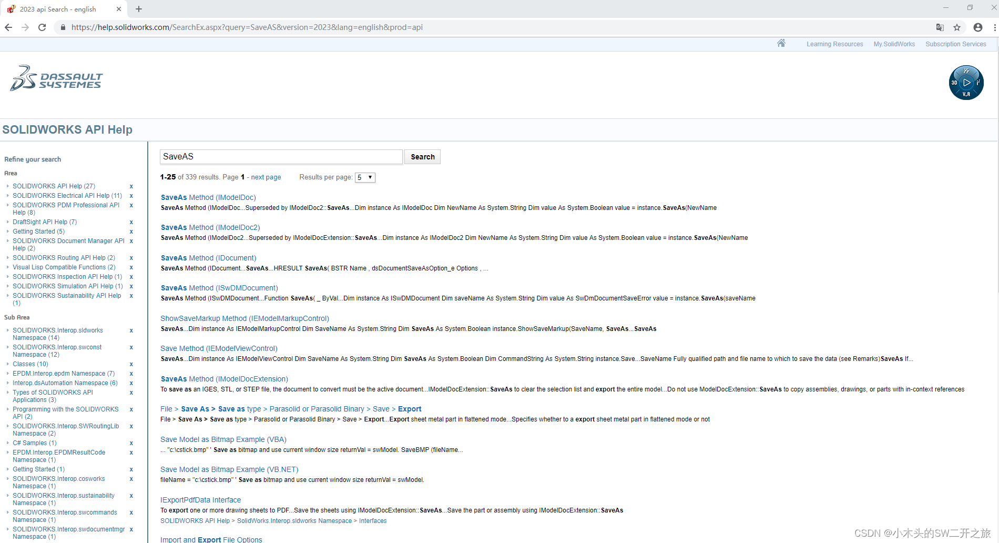
Task: Go to Home via the house icon
Action: tap(781, 43)
